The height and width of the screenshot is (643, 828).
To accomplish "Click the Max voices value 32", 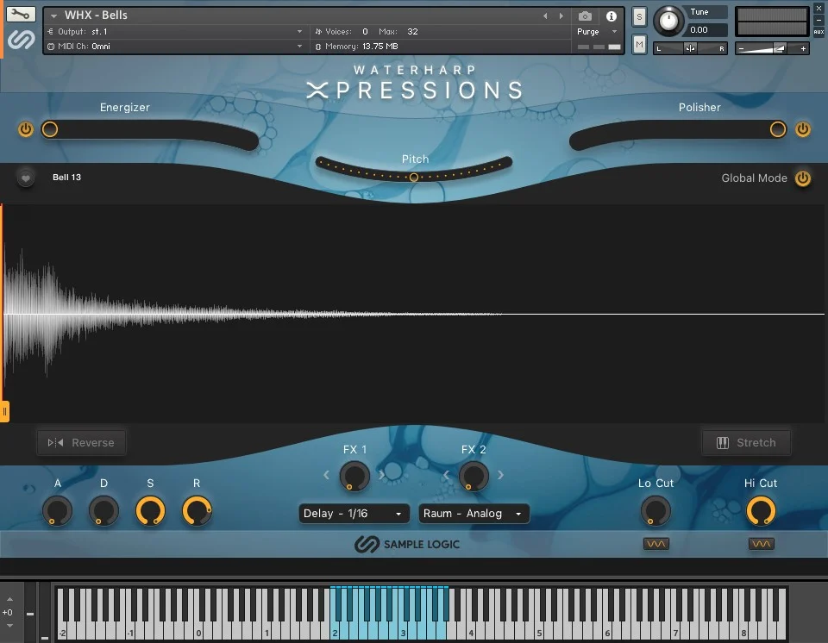I will (x=412, y=32).
